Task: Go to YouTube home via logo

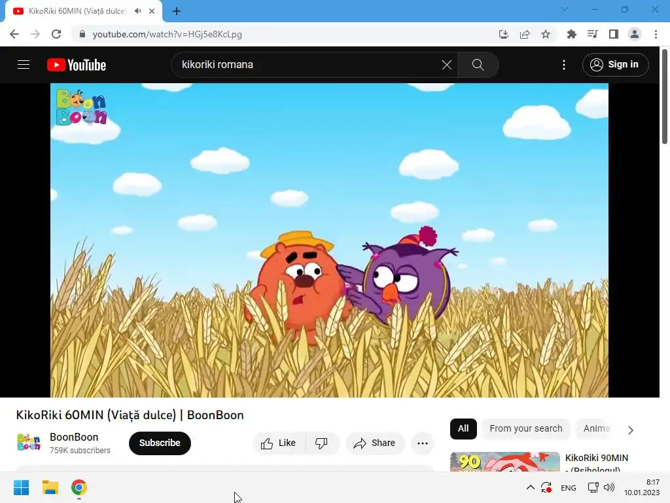Action: [x=77, y=65]
